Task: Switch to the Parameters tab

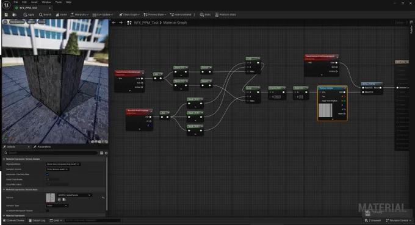Action: point(42,147)
